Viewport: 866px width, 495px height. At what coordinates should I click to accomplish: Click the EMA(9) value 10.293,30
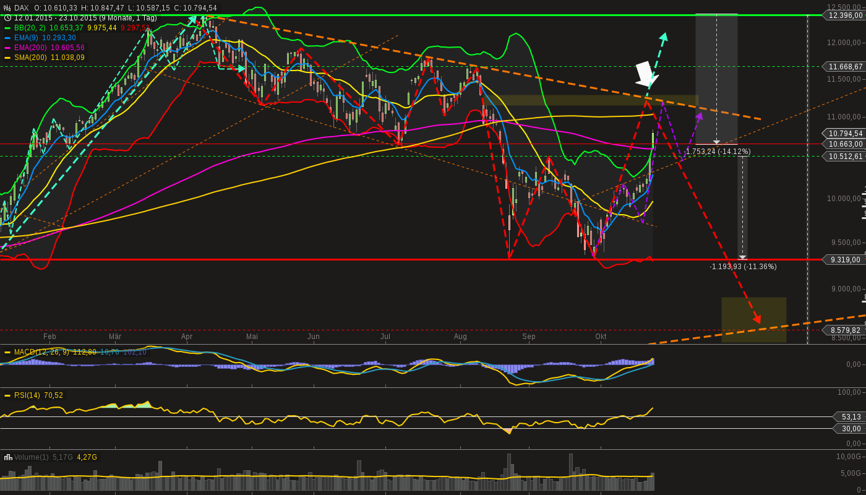tap(59, 38)
